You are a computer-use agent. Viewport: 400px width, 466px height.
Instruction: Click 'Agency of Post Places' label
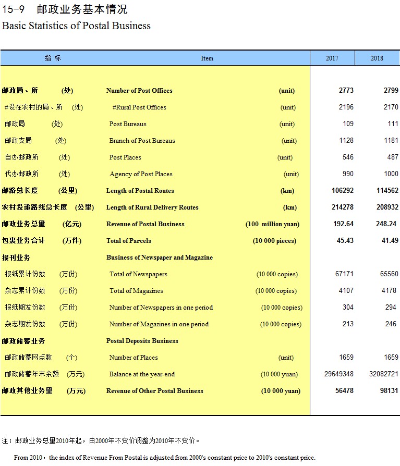pos(141,174)
